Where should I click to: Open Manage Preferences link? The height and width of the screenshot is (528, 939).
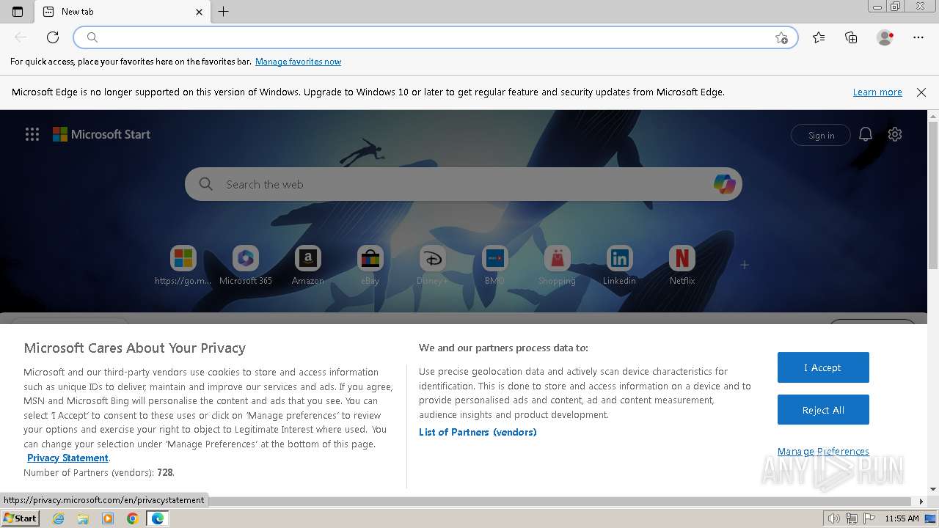[823, 451]
